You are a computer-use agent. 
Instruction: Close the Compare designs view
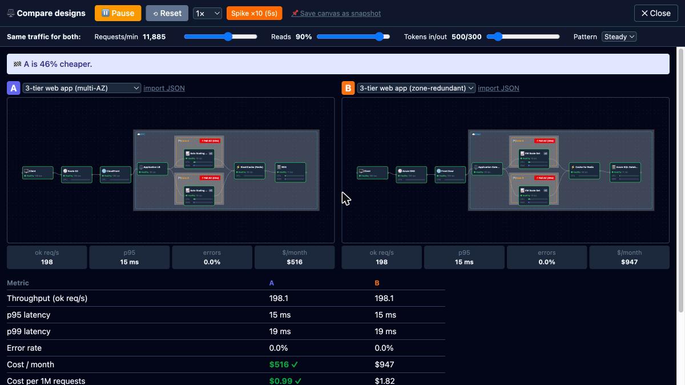(655, 13)
